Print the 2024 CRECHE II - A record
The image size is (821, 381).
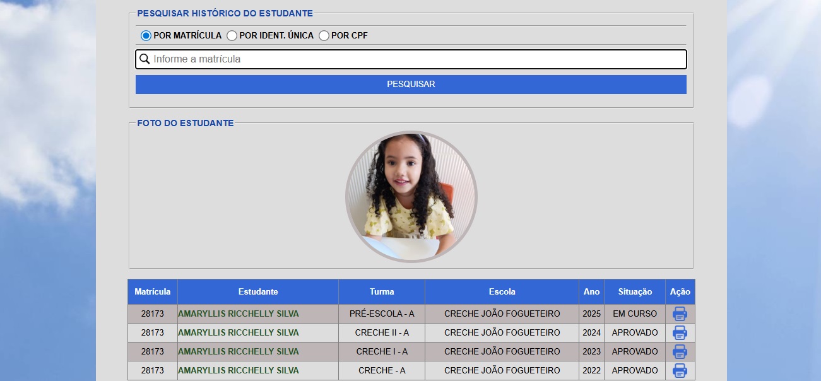coord(680,332)
